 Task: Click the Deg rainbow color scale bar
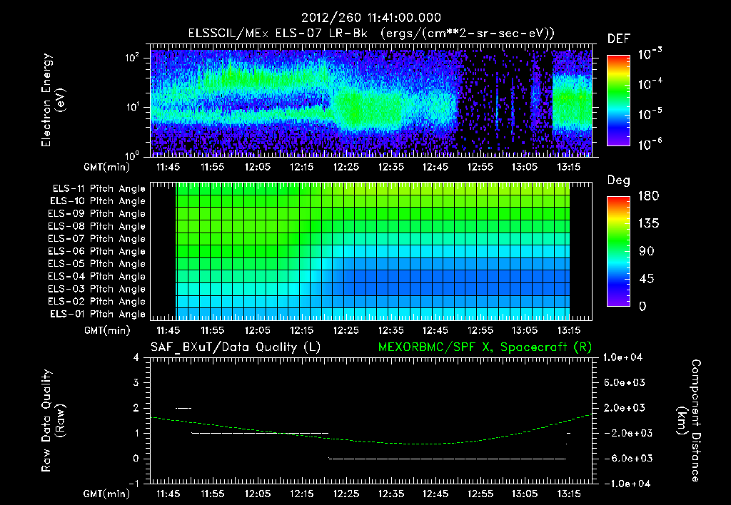619,252
